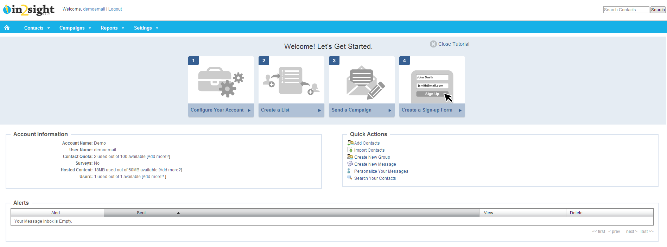Click the Add Contacts icon
Viewport: 667px width, 247px height.
(350, 143)
